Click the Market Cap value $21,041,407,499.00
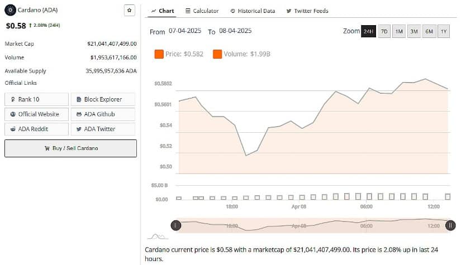The image size is (461, 265). [112, 44]
